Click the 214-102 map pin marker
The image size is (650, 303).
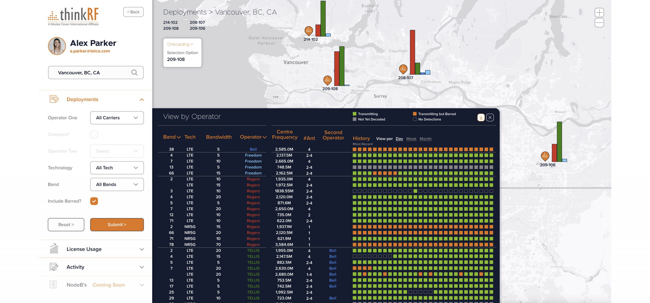point(308,31)
